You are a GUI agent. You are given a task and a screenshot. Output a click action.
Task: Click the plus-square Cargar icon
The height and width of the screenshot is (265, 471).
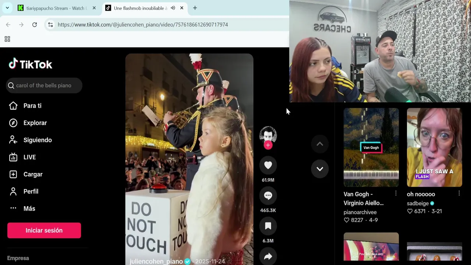tap(13, 174)
